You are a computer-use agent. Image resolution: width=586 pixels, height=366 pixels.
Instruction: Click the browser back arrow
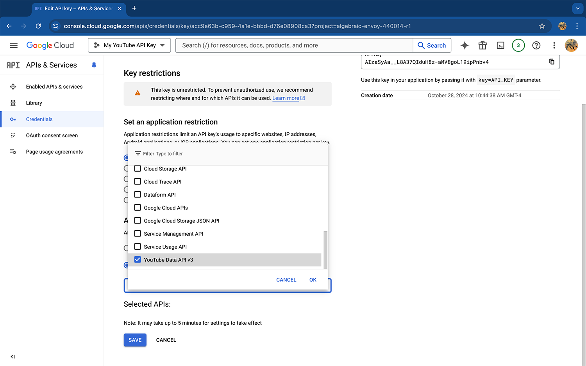coord(9,26)
